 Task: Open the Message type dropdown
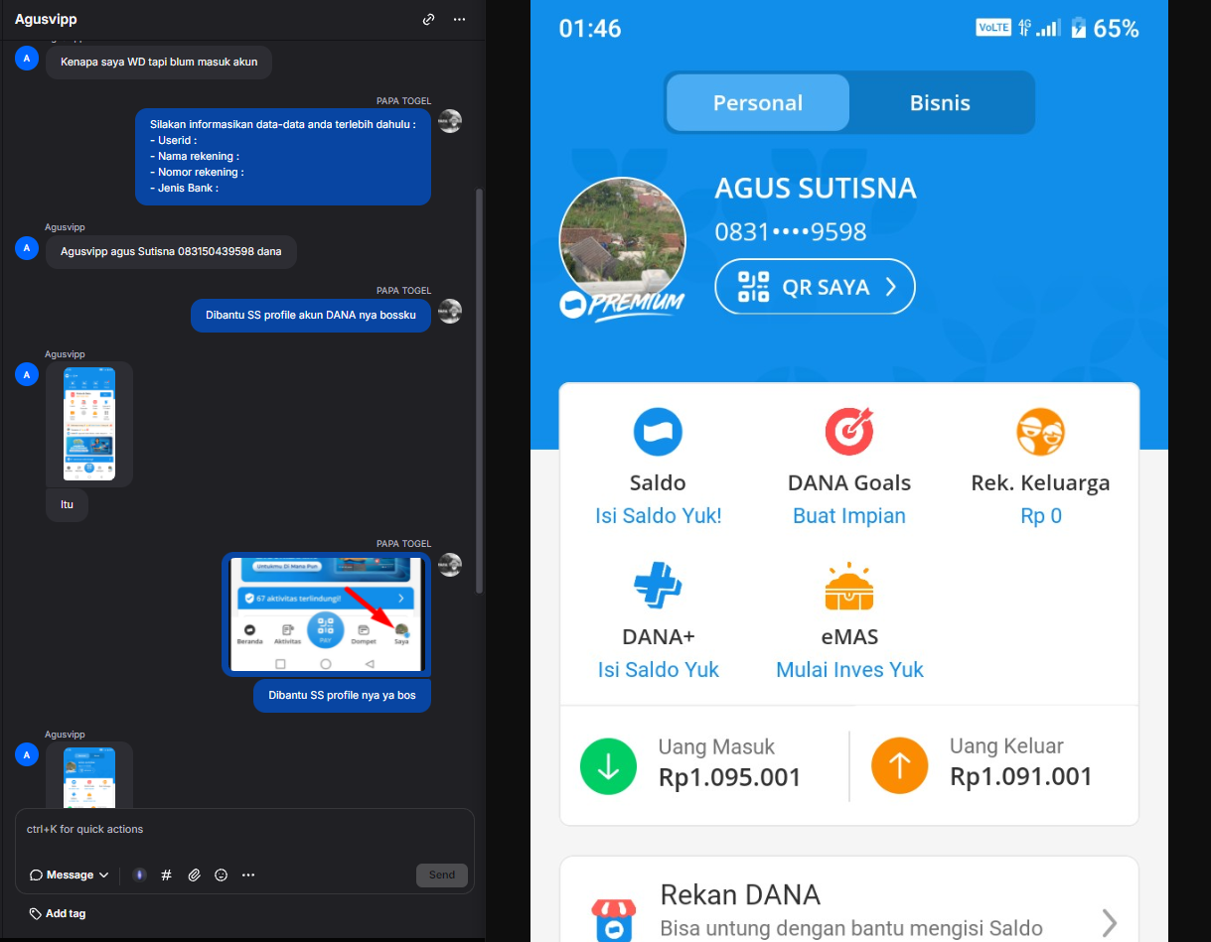pos(70,875)
